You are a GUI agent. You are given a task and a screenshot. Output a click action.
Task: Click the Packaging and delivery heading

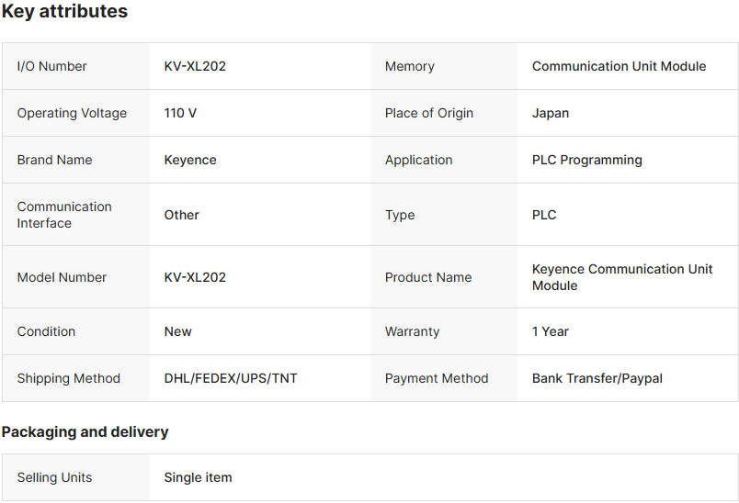click(x=85, y=431)
